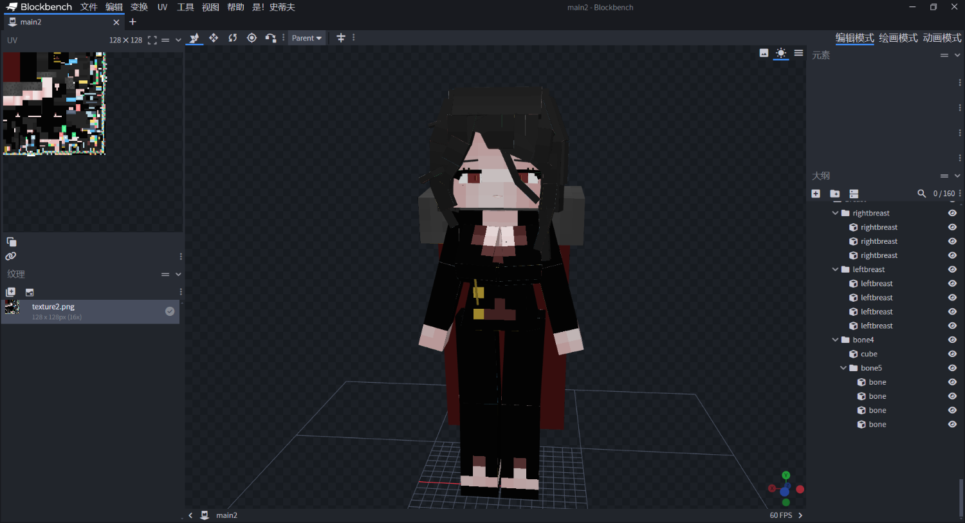
Task: Click the UV copy icon
Action: pyautogui.click(x=11, y=242)
